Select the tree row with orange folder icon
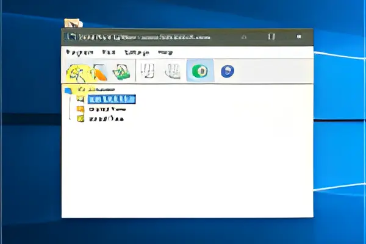The width and height of the screenshot is (366, 244). (x=101, y=109)
